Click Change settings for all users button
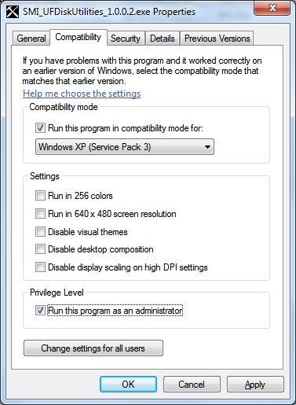 [x=93, y=348]
